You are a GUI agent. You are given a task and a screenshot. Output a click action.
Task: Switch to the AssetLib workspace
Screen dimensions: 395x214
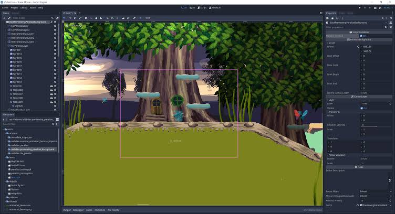215,8
